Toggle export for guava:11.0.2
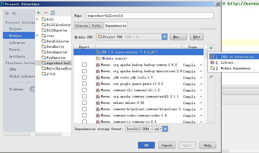Viewport: 259px width, 153px height. [x=84, y=84]
